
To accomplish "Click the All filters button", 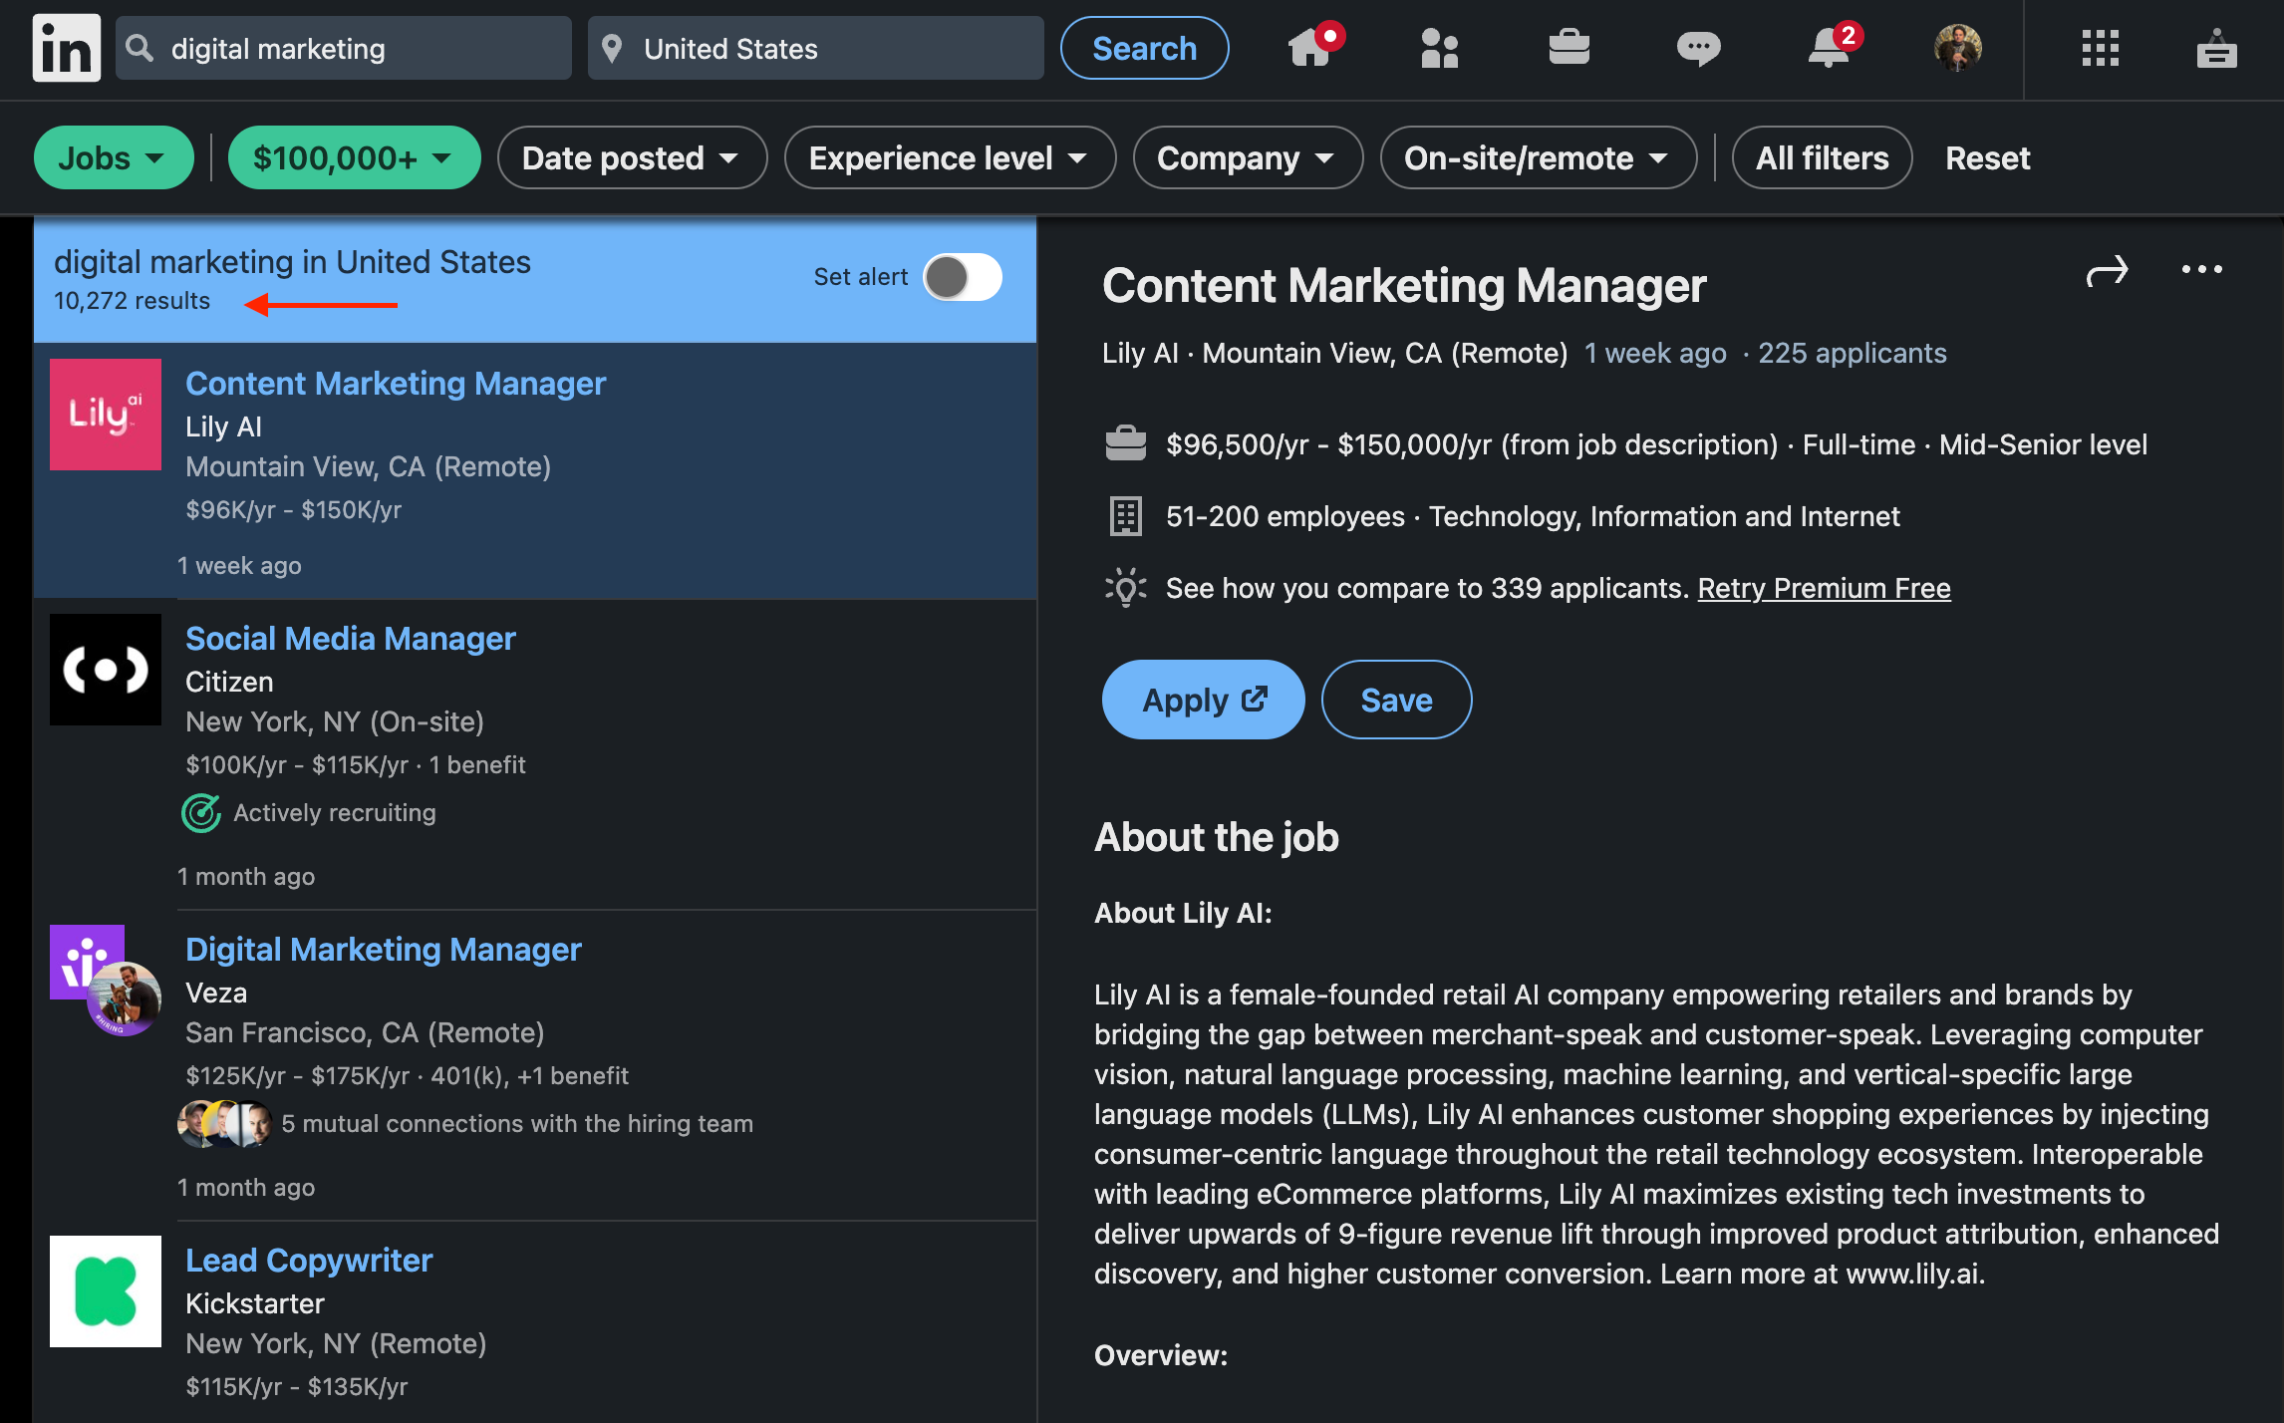I will point(1822,157).
